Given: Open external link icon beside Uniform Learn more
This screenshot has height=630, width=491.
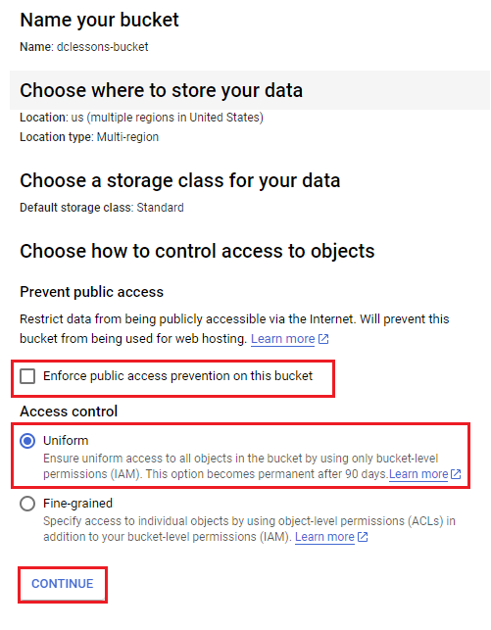Looking at the screenshot, I should pos(456,474).
